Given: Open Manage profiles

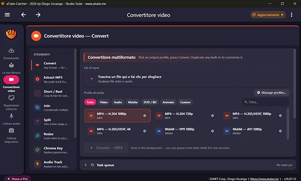Looking at the screenshot, I should click(x=272, y=93).
